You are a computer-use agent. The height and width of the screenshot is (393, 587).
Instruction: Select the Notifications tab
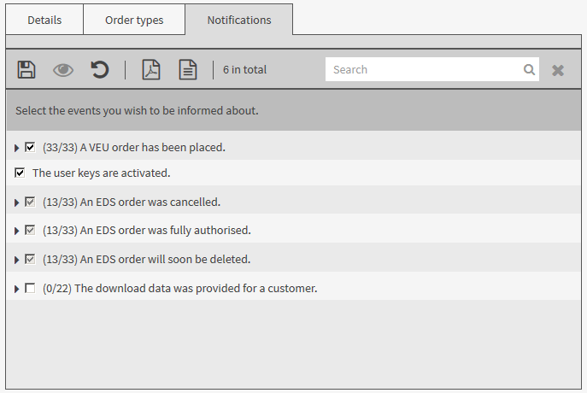point(239,20)
